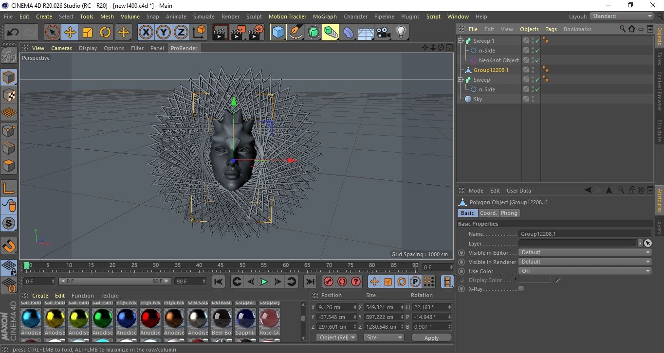Click the Object Manager search magnifier icon

623,29
